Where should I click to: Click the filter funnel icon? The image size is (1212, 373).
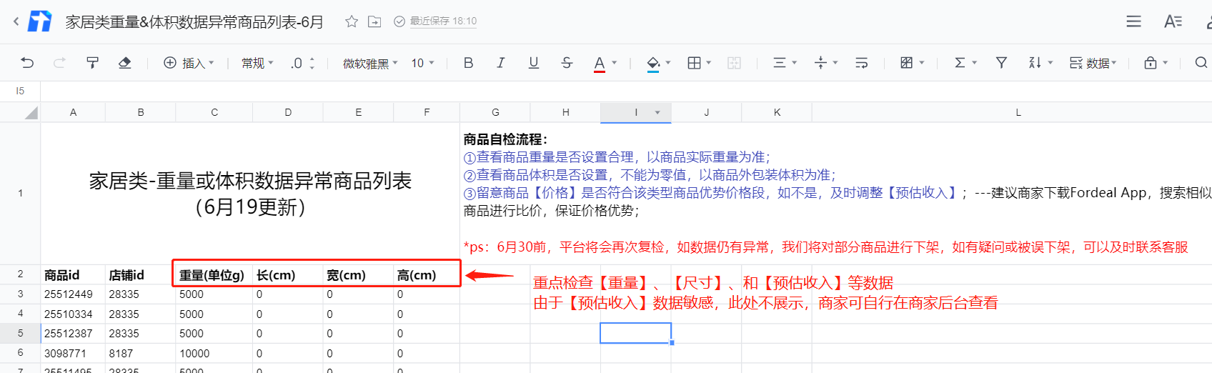[x=1001, y=63]
